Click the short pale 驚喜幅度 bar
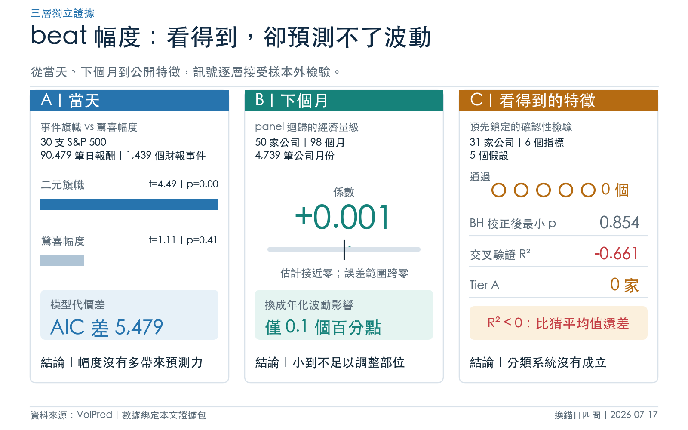The width and height of the screenshot is (688, 430). [62, 260]
